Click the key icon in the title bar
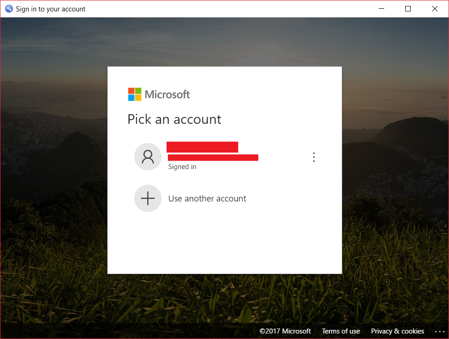The image size is (449, 339). 9,9
